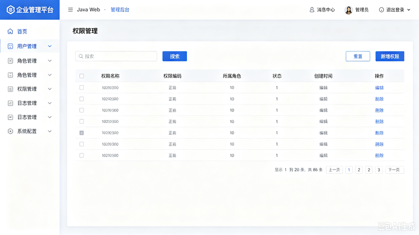Tick the checkbox of row 10212300
This screenshot has width=419, height=235.
coord(82,121)
